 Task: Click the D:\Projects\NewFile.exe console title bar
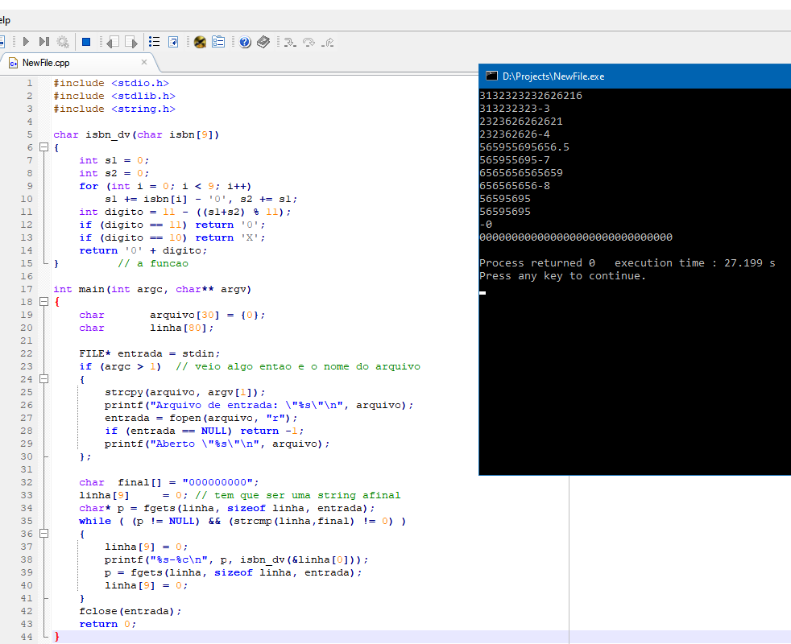tap(635, 76)
